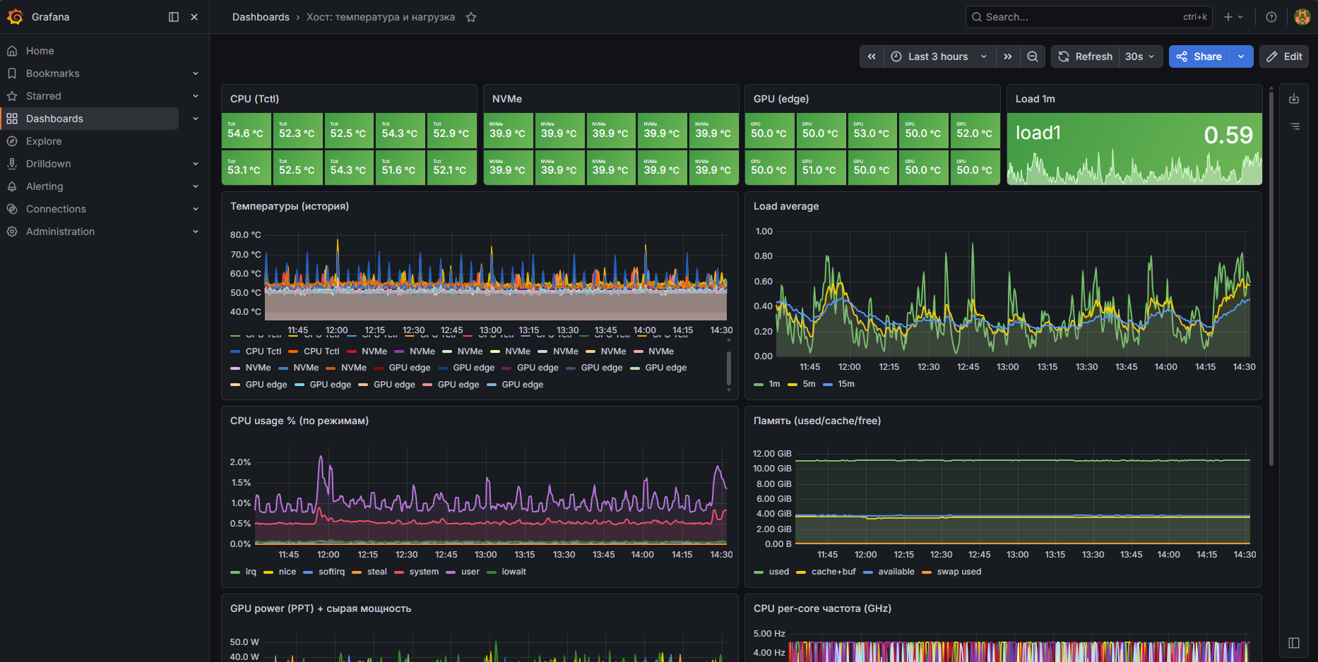Toggle the iowait series in CPU usage legend
1318x662 pixels.
[513, 572]
